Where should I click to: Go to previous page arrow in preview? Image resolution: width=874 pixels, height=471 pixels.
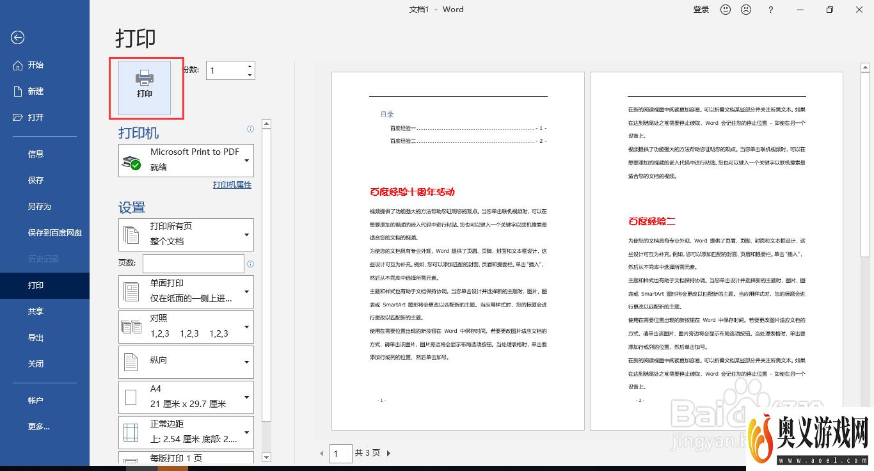point(322,453)
